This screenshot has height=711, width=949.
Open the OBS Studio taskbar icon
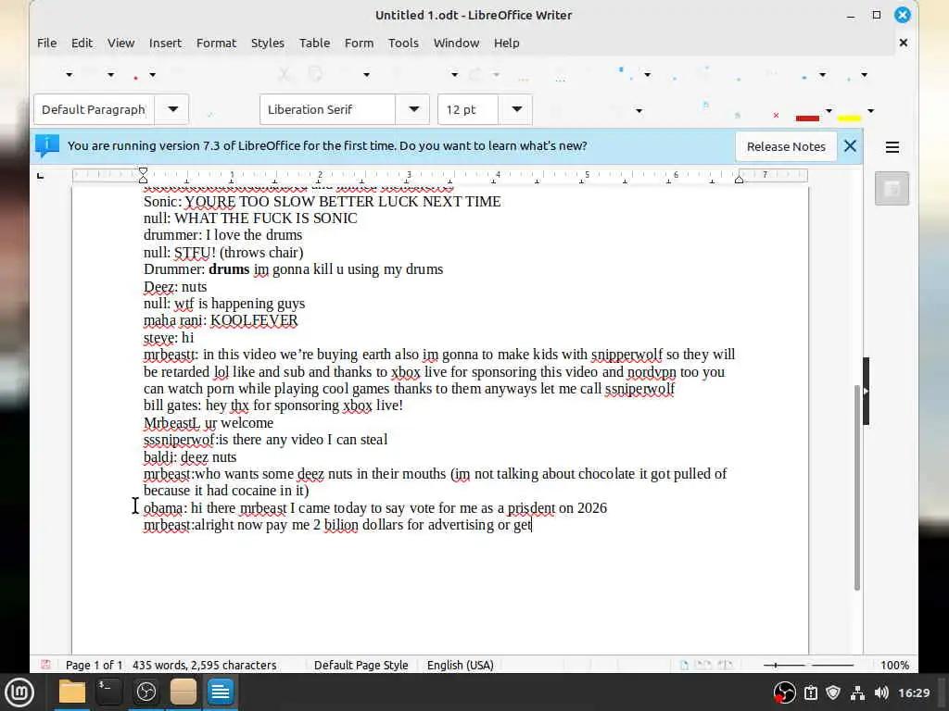pyautogui.click(x=146, y=692)
